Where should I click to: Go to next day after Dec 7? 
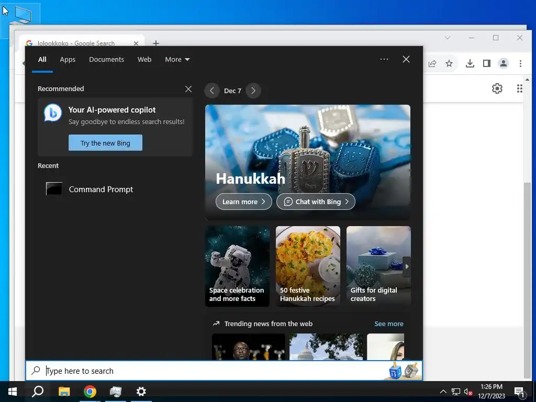253,91
